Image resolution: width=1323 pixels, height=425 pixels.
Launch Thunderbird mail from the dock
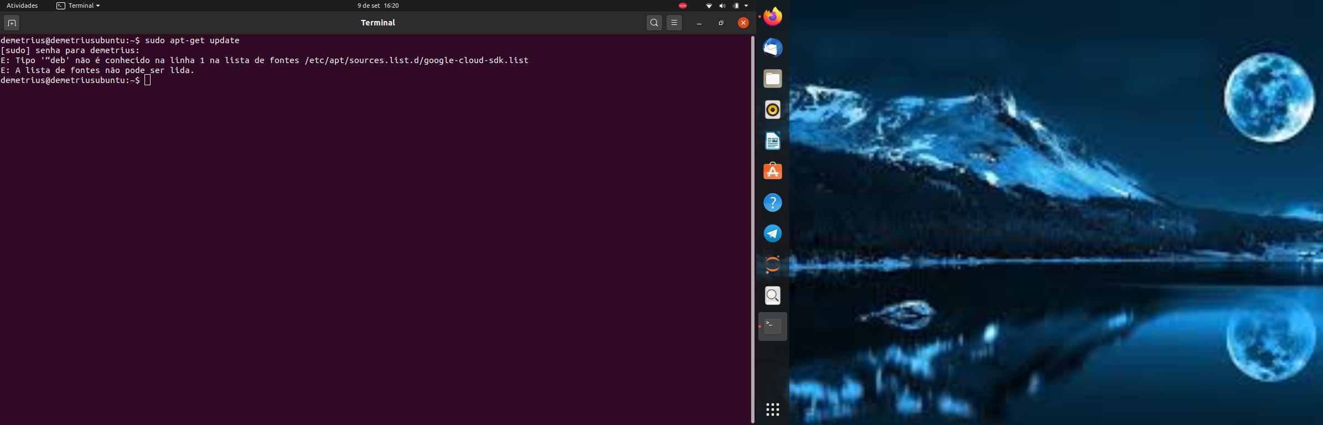click(x=773, y=48)
